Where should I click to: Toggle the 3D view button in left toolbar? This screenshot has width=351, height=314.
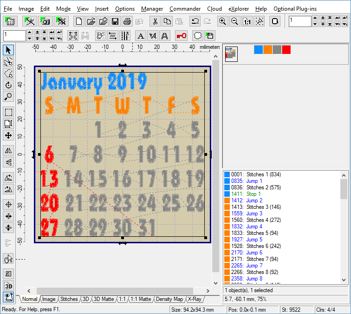tap(8, 285)
